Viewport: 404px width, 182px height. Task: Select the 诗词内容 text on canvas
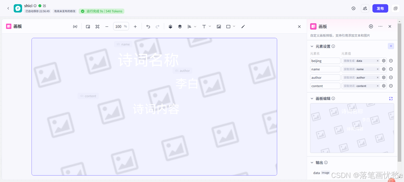tap(156, 109)
